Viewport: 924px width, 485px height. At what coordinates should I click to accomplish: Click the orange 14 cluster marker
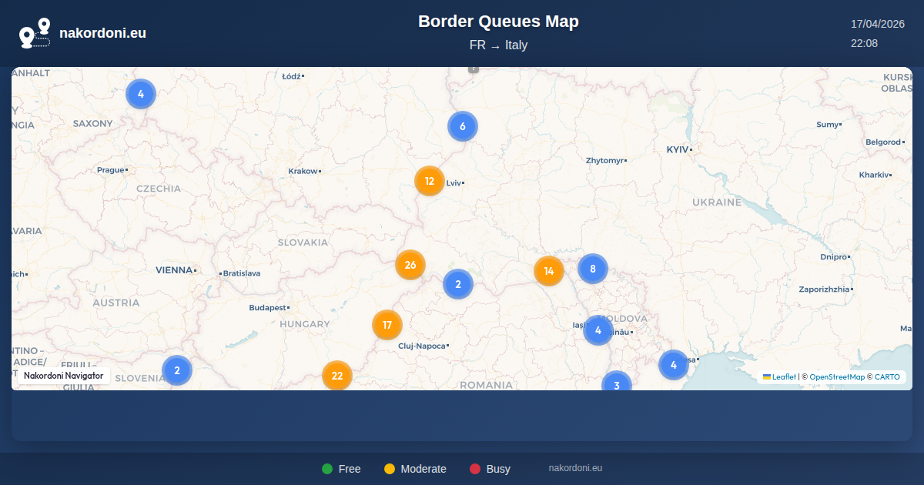tap(549, 271)
